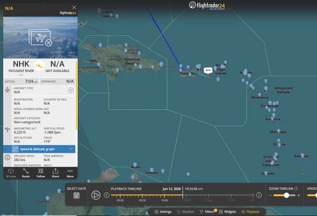Click the airport pin at Curaçao
Viewport: 317px width, 216px height.
click(x=152, y=169)
